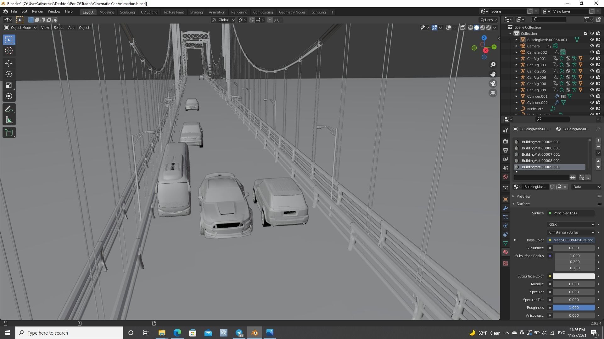Switch to the Shading workspace tab
The image size is (604, 339).
click(196, 12)
